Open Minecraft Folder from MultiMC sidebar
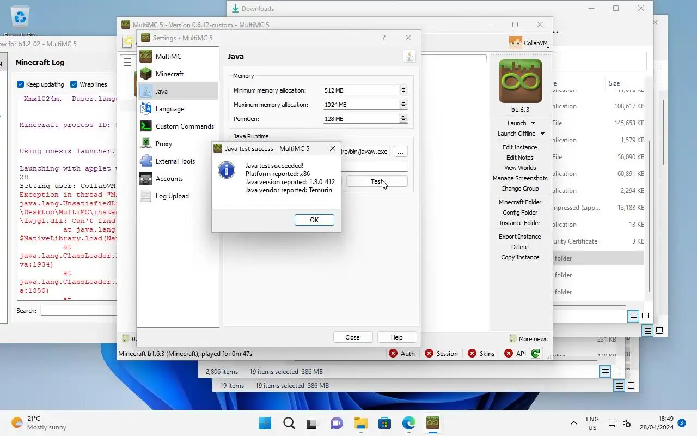Screen dimensions: 697x436 point(519,202)
